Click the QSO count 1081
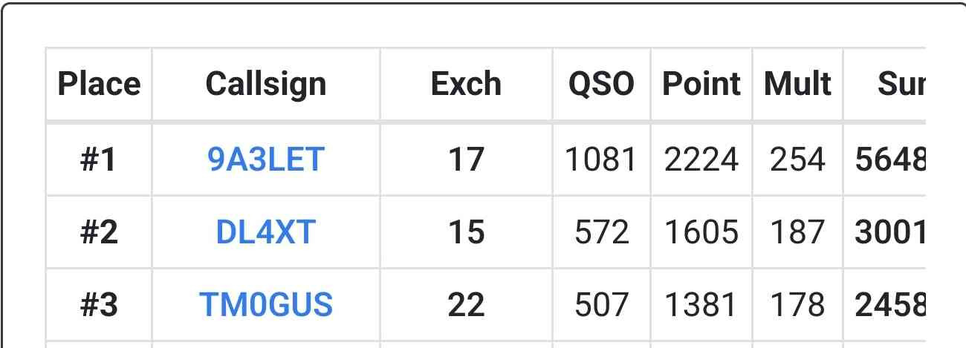 (x=601, y=160)
